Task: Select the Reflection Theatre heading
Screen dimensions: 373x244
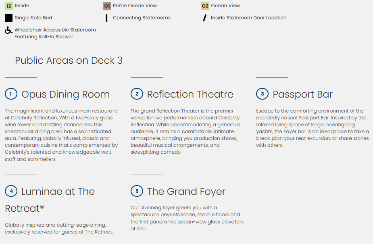Action: [190, 94]
